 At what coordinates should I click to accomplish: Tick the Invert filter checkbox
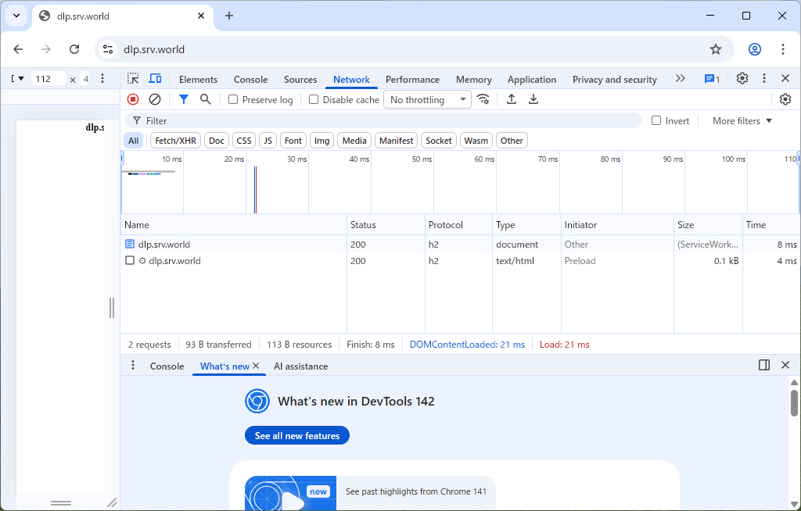pos(657,121)
